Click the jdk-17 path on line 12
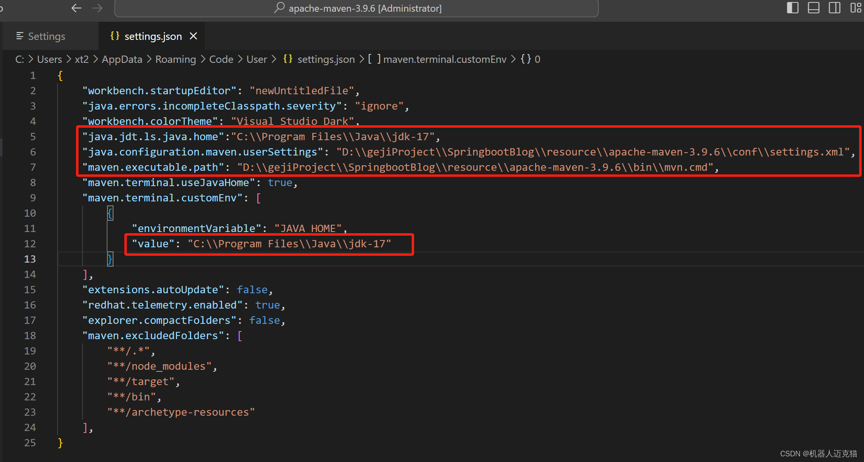Viewport: 864px width, 462px height. 289,244
